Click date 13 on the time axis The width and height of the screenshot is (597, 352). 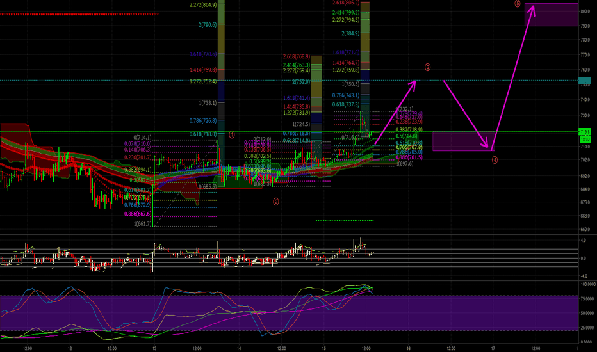point(154,348)
